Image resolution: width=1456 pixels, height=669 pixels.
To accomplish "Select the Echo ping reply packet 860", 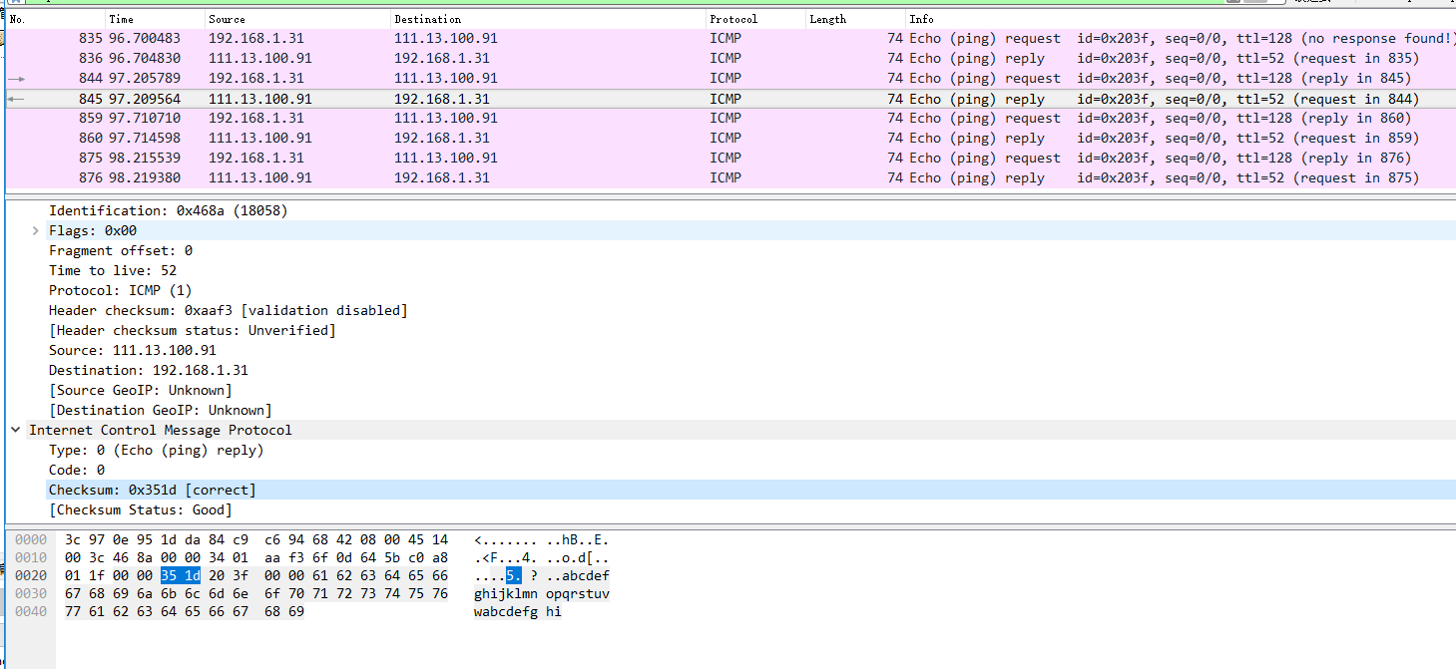I will tap(399, 138).
